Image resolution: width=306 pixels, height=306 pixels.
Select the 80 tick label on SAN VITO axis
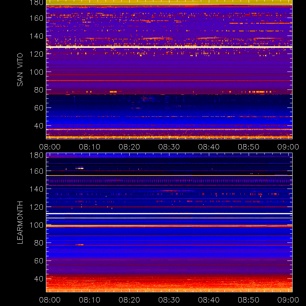click(39, 90)
